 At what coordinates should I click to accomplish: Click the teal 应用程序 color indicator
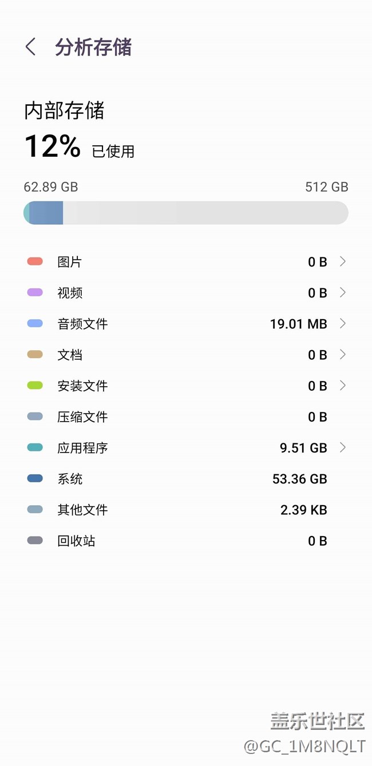(x=35, y=447)
